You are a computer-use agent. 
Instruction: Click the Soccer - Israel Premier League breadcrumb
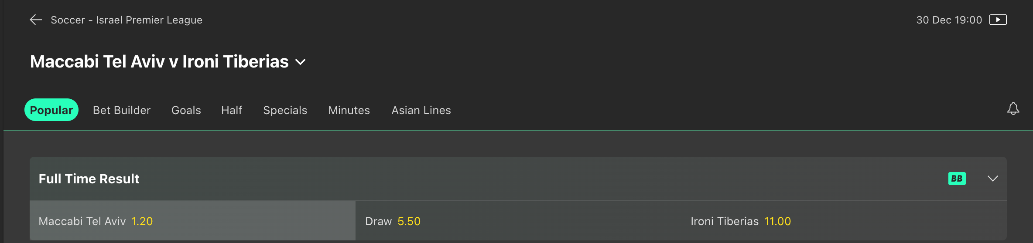click(127, 20)
